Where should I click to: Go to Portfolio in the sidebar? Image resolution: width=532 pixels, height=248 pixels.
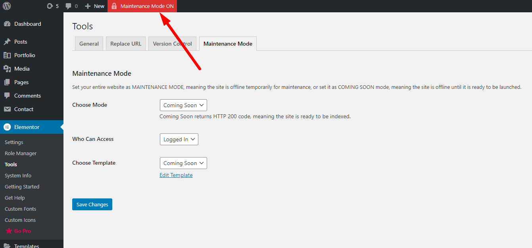tap(25, 55)
